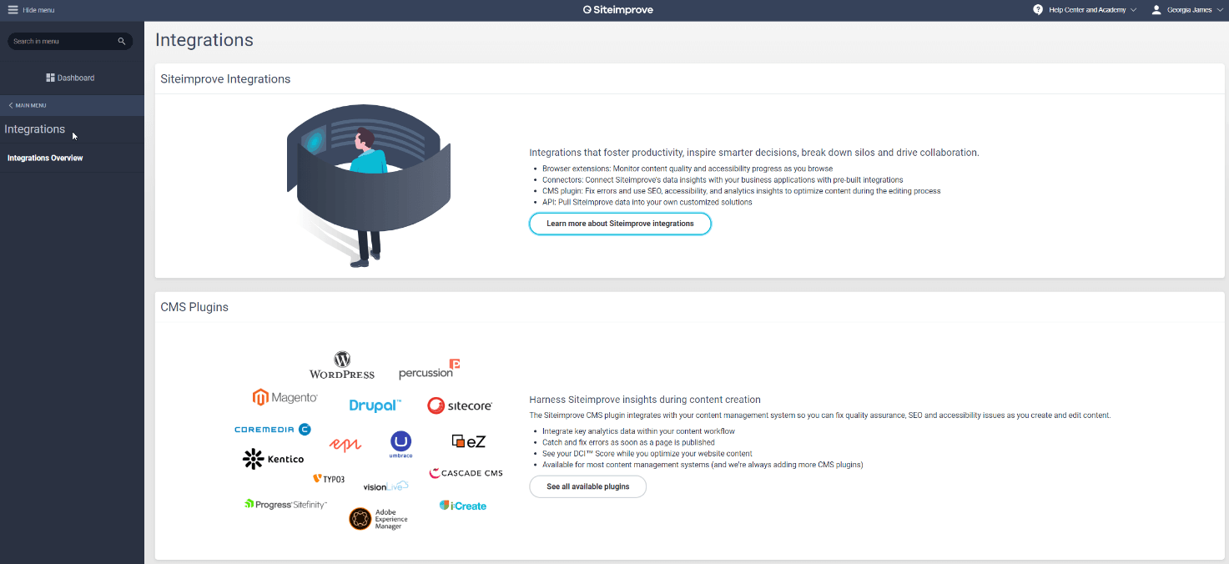The height and width of the screenshot is (564, 1229).
Task: Click the Help Center question mark icon
Action: pos(1038,10)
